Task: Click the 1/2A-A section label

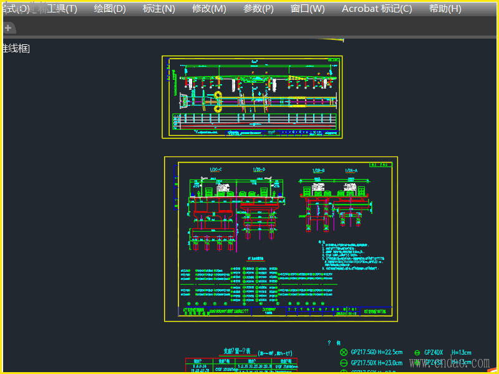Action: (351, 171)
